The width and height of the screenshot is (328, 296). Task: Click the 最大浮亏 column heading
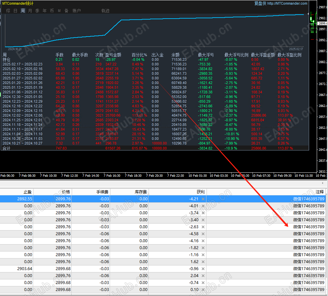click(x=206, y=55)
